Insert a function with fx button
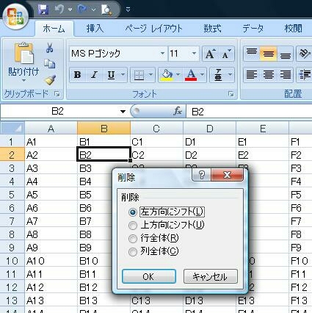312x313 pixels. click(x=178, y=112)
